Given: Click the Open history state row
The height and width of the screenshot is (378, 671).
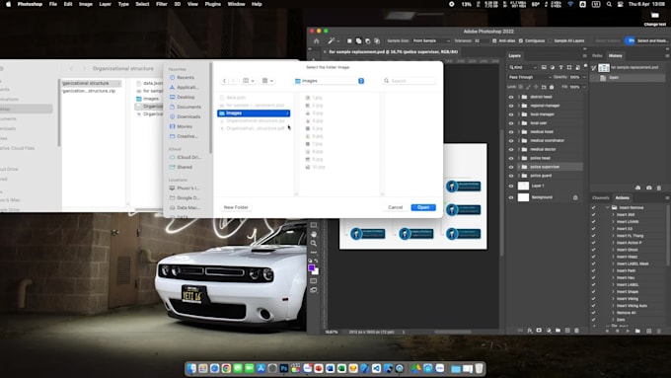Looking at the screenshot, I should [628, 78].
